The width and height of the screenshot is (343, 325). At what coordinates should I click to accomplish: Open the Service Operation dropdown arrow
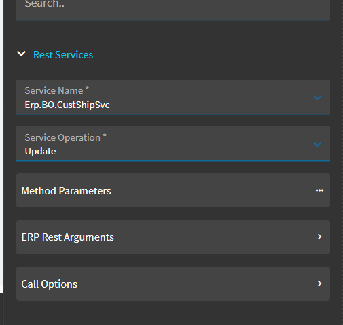pos(317,144)
